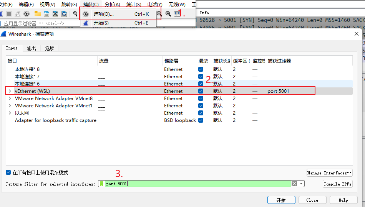Click the gear icon beside 选项(O)... menu entry
Screen dimensions: 365x207
coord(86,14)
